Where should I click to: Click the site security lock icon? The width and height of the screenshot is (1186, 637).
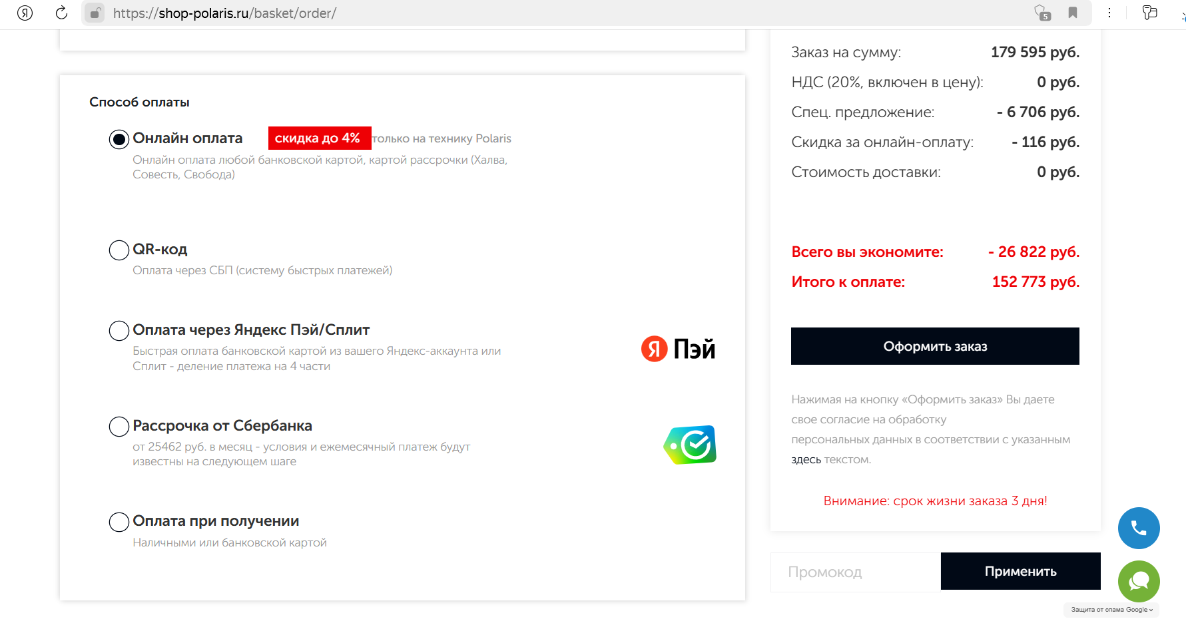95,13
